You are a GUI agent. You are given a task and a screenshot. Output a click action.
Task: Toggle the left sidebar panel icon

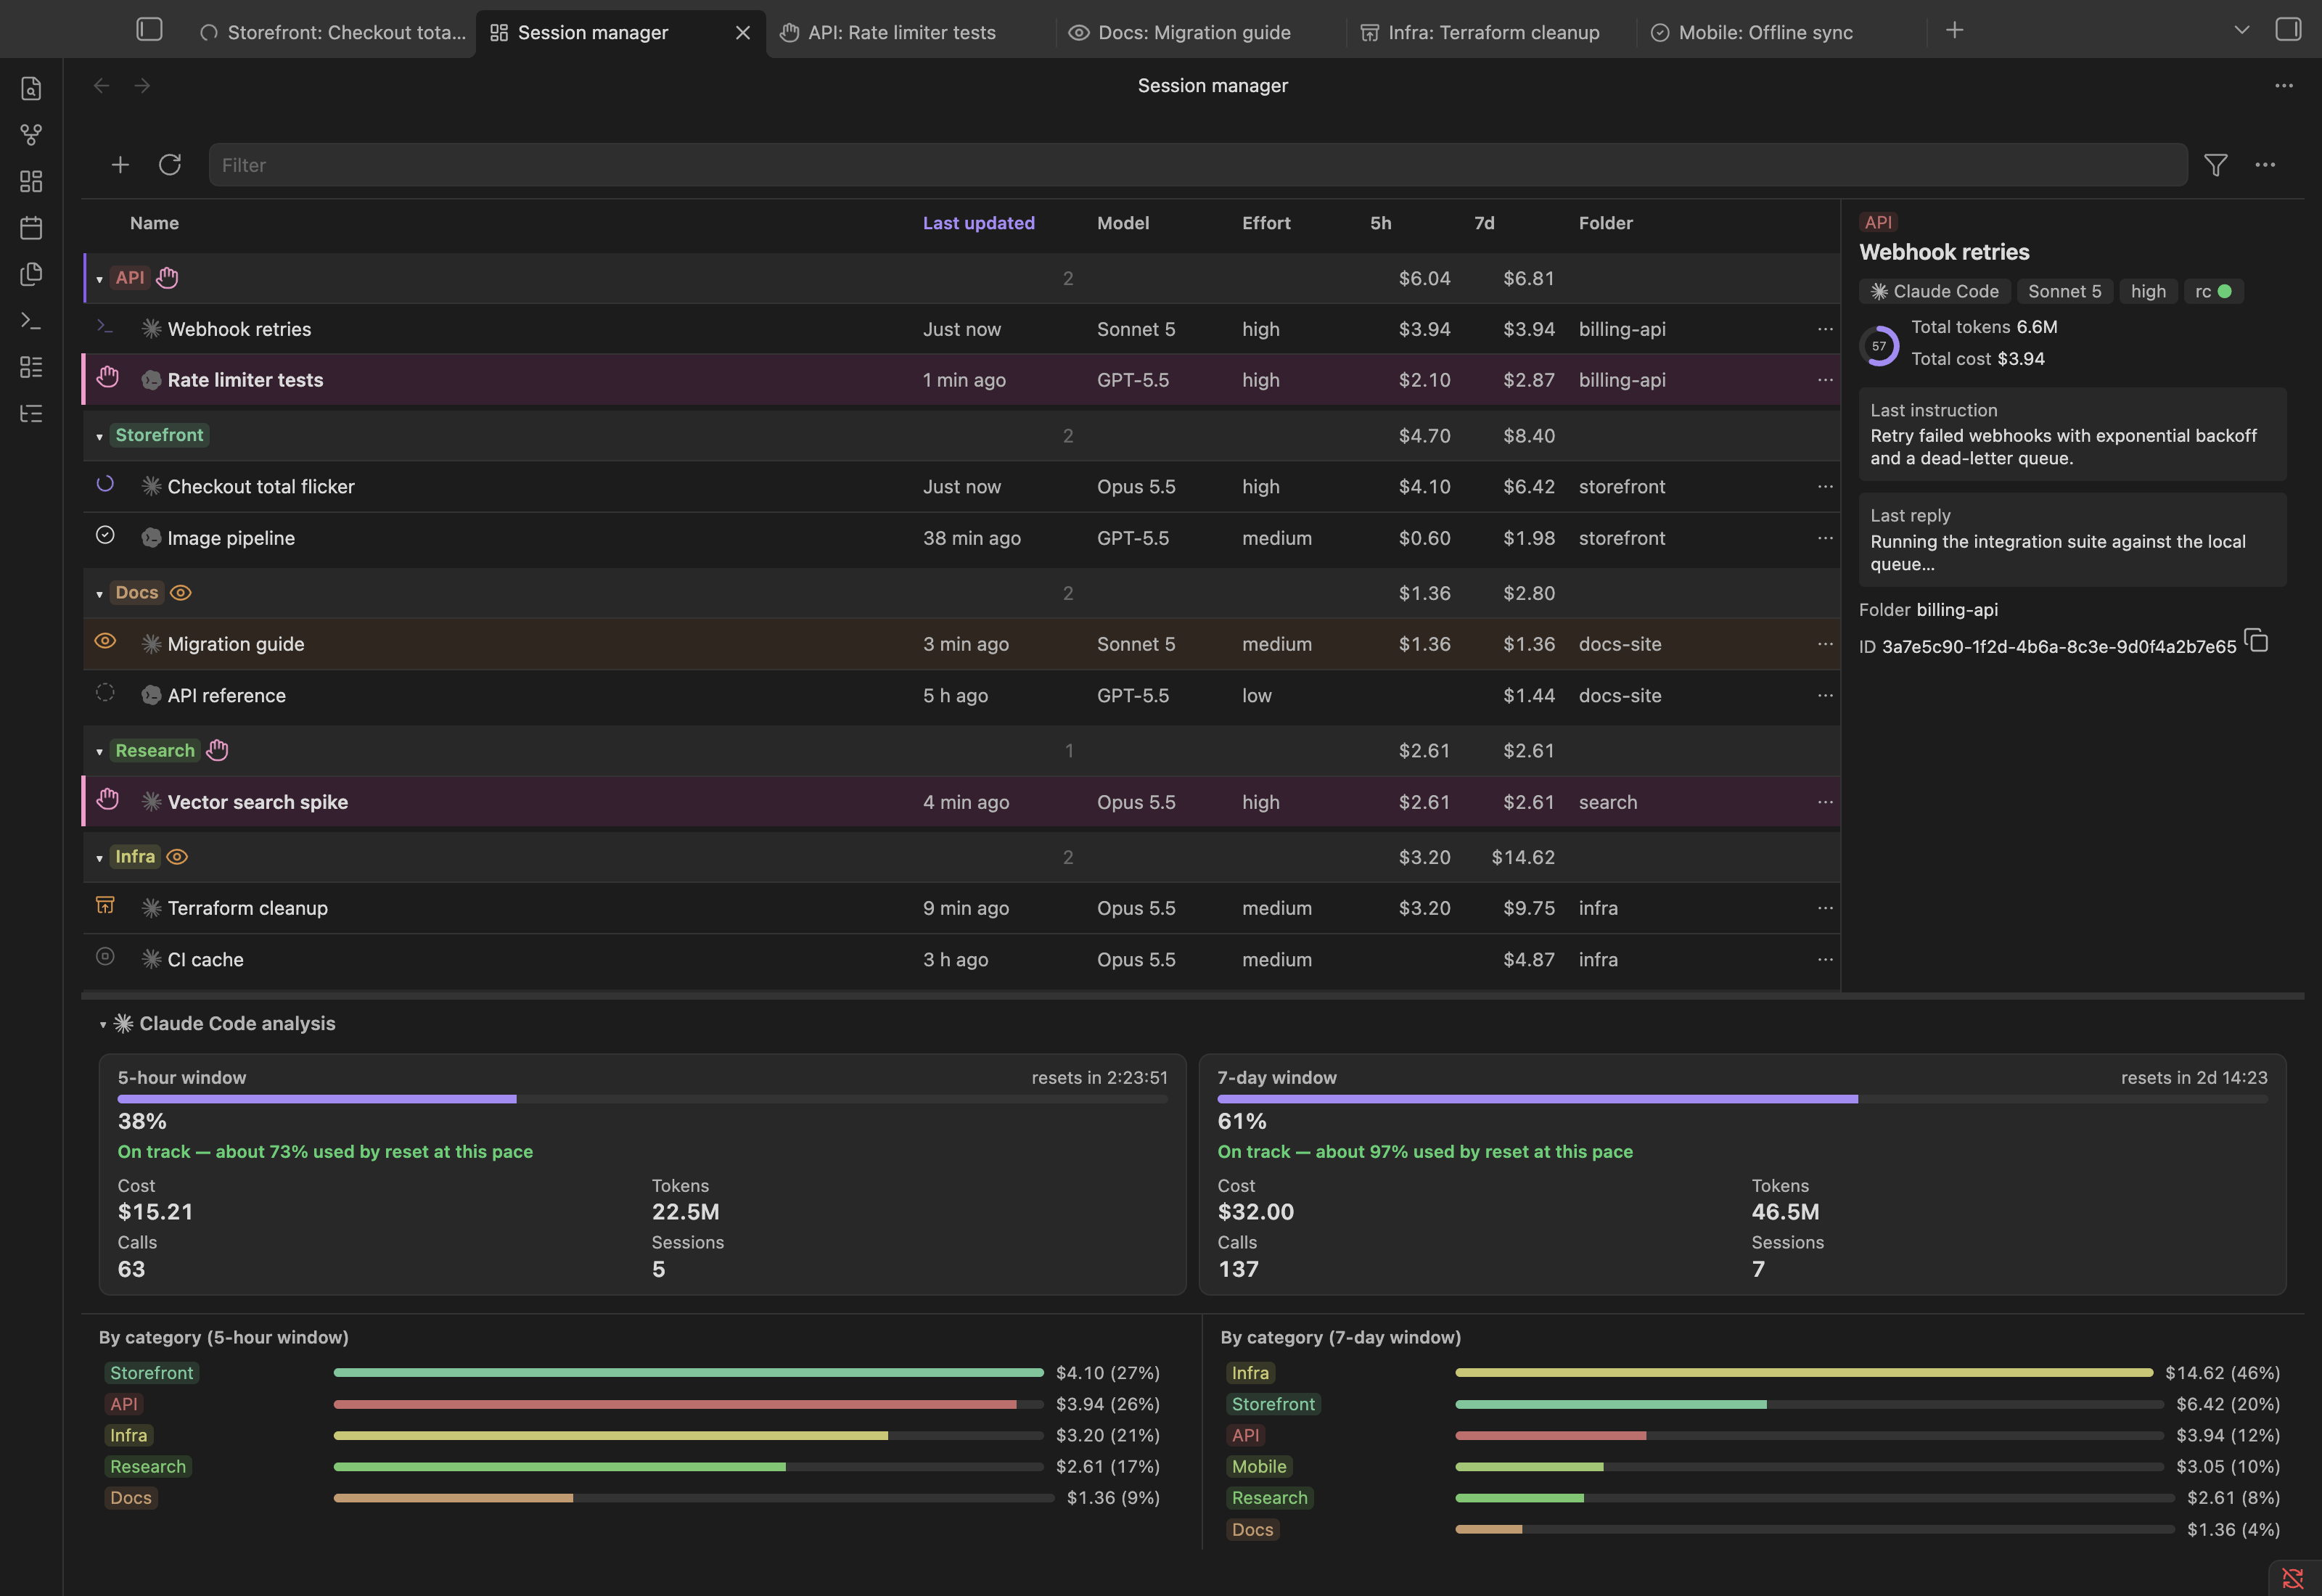(149, 30)
